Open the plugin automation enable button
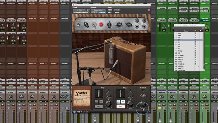 (x=110, y=10)
